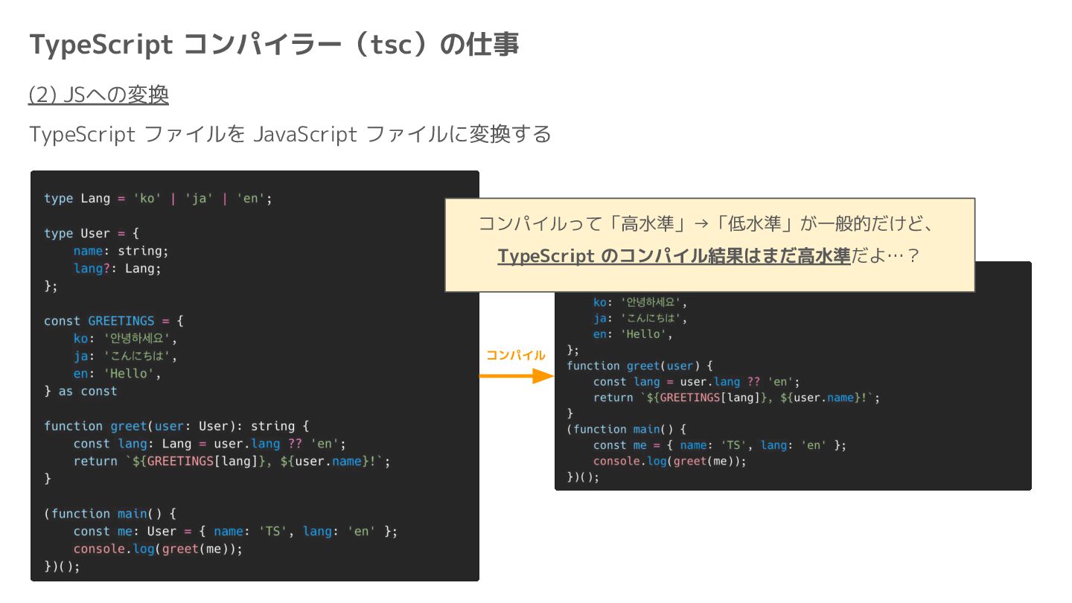Click the line "const lang = user.lang ?? 'en';"
Viewport: 1072px width, 603px height.
click(x=697, y=382)
